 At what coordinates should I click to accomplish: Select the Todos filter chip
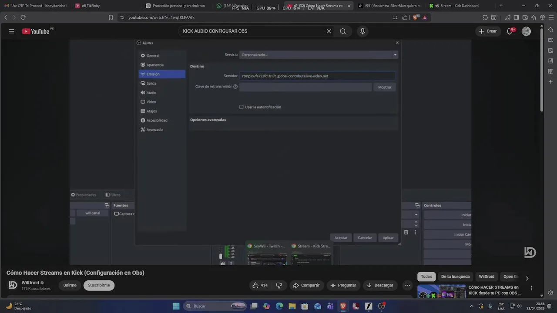426,276
